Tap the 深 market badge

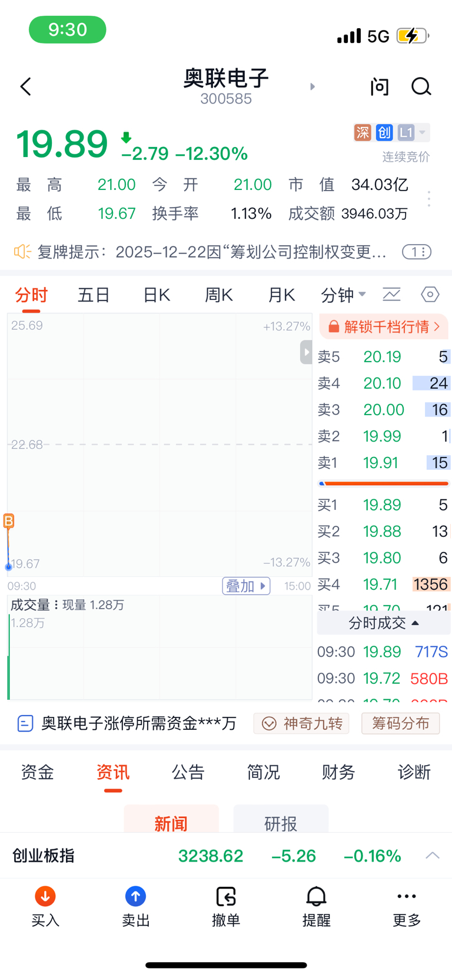pyautogui.click(x=363, y=132)
